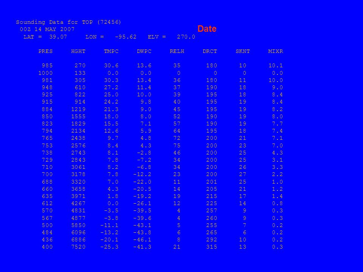Click the HGHT column header
The image size is (363, 272).
pyautogui.click(x=78, y=51)
